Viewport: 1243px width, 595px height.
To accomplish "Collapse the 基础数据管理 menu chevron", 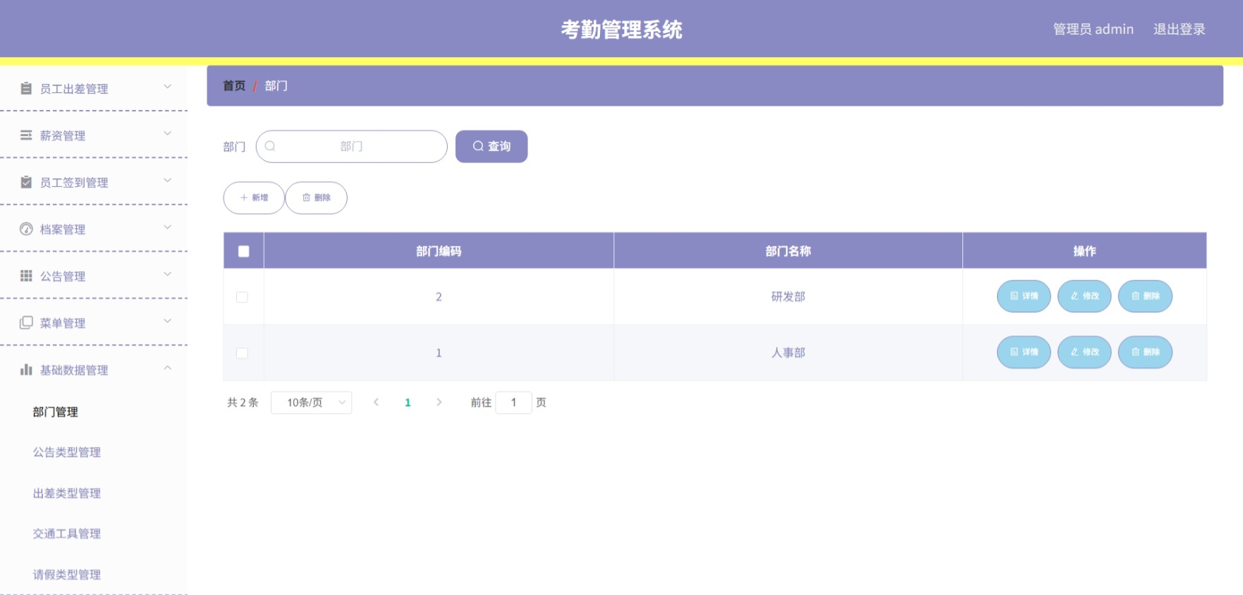I will (x=168, y=368).
